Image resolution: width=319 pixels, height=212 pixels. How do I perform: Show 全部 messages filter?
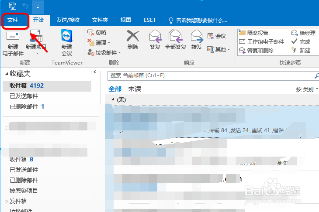coord(115,89)
